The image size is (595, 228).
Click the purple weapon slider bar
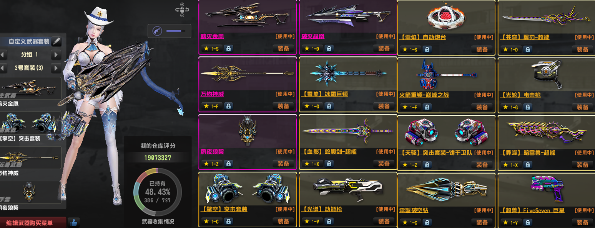(176, 31)
